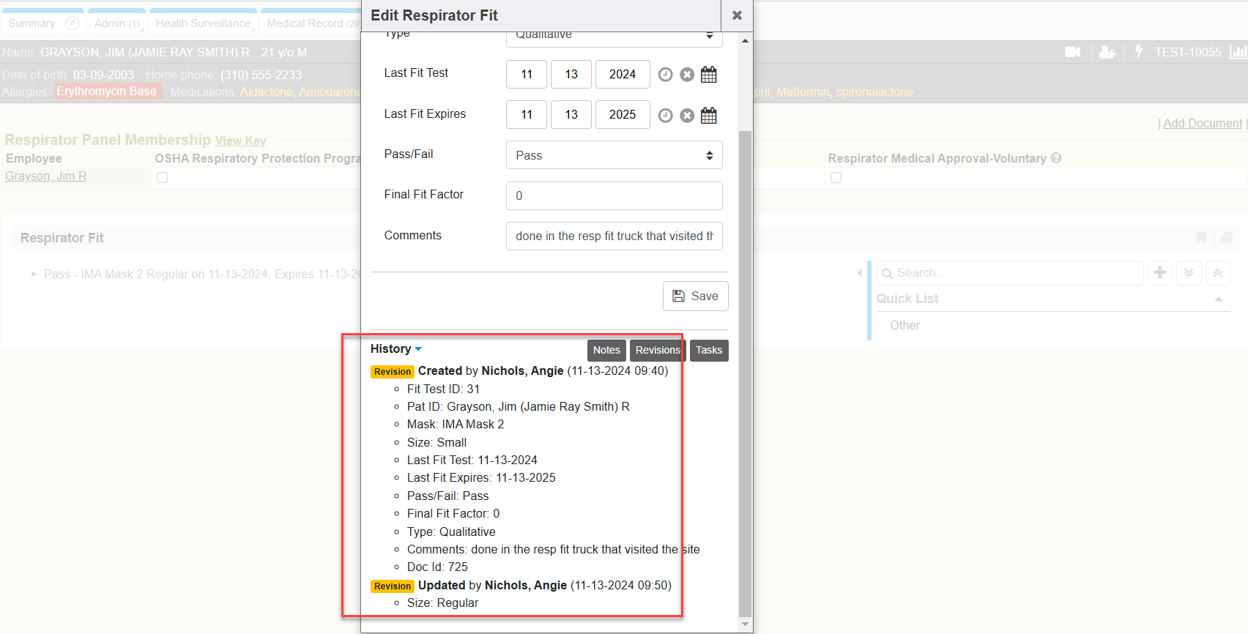Viewport: 1248px width, 634px height.
Task: Click the video camera icon in header
Action: (x=1072, y=52)
